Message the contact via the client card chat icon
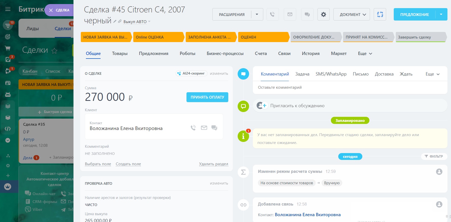This screenshot has width=451, height=222. coord(214,128)
